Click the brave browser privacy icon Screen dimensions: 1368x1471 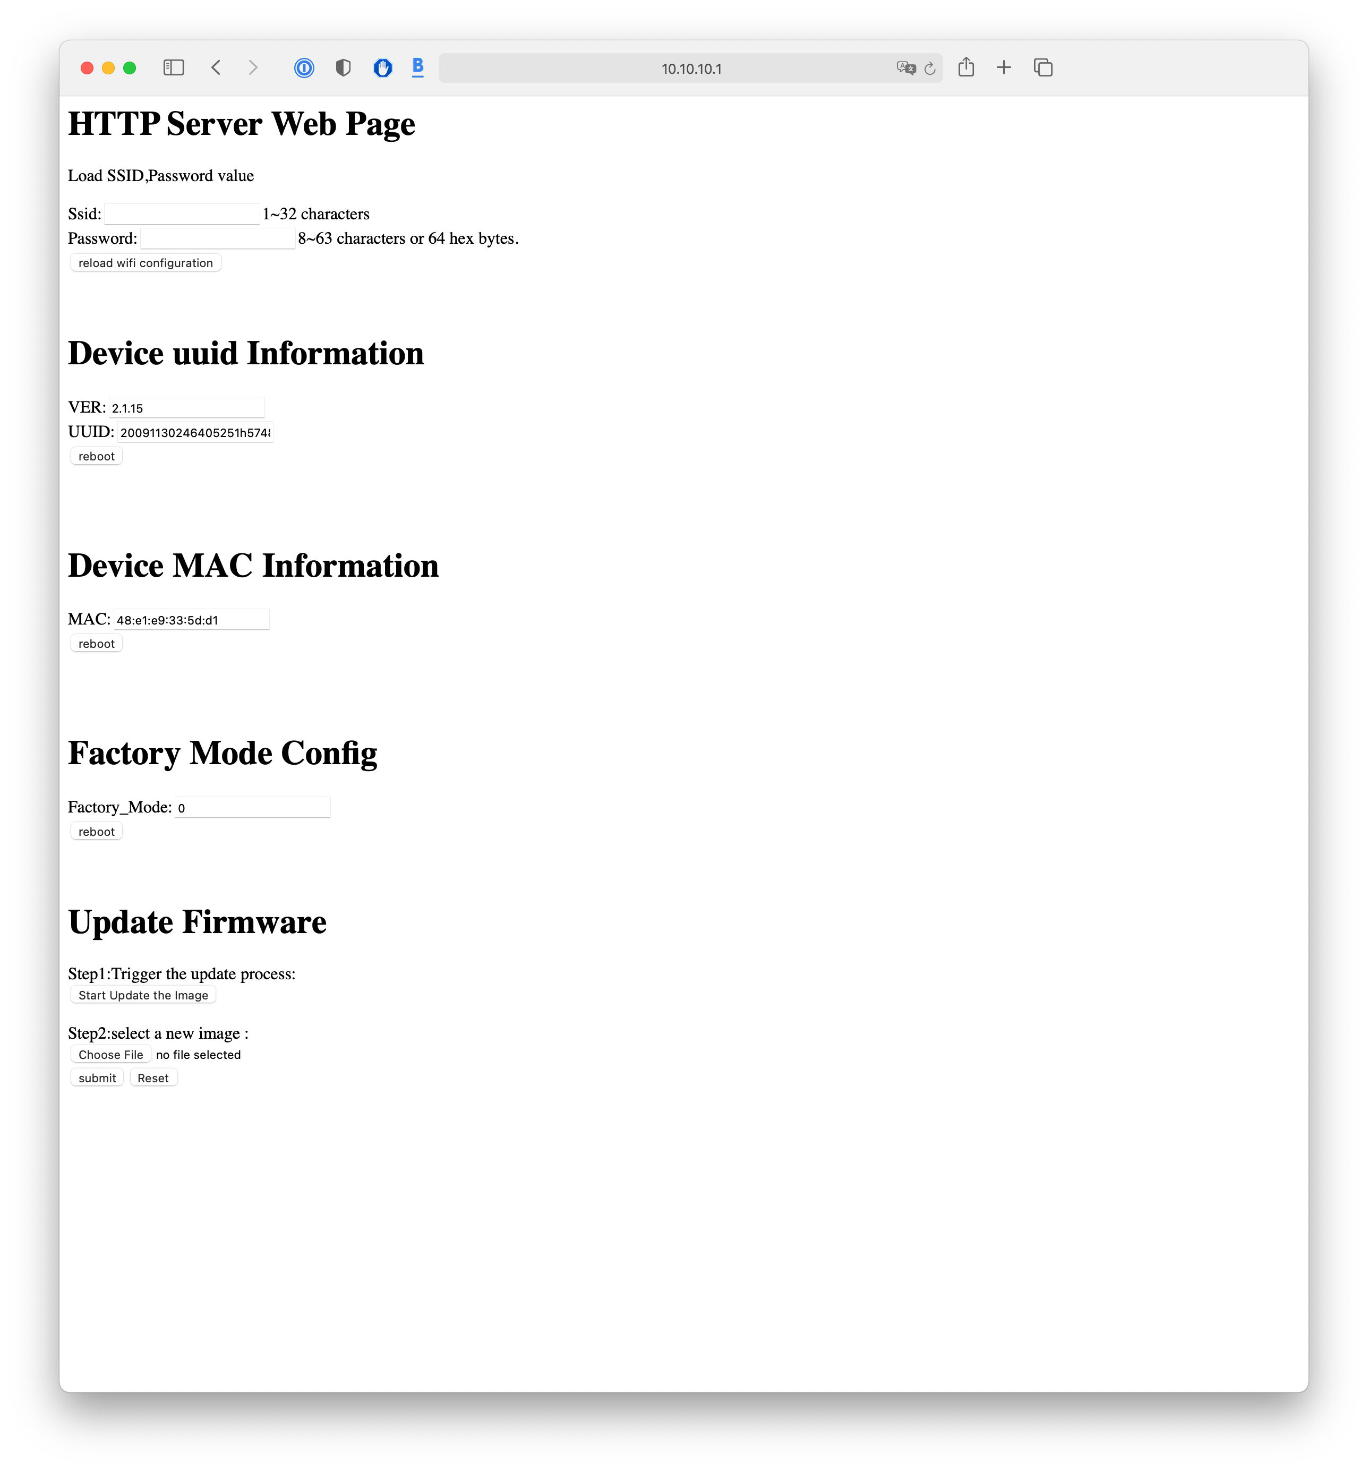point(342,67)
